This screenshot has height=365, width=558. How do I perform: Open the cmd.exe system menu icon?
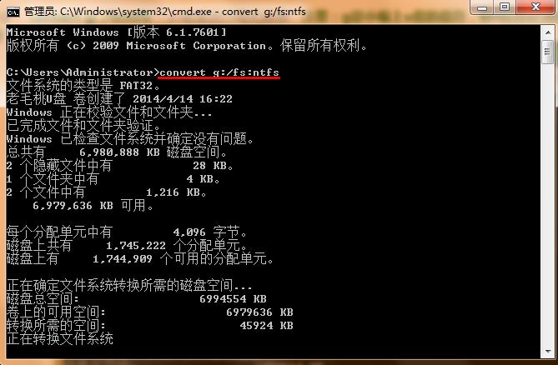[13, 12]
